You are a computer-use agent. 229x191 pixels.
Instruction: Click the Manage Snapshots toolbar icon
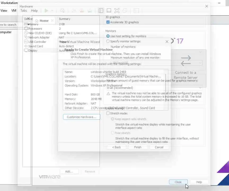pyautogui.click(x=90, y=11)
